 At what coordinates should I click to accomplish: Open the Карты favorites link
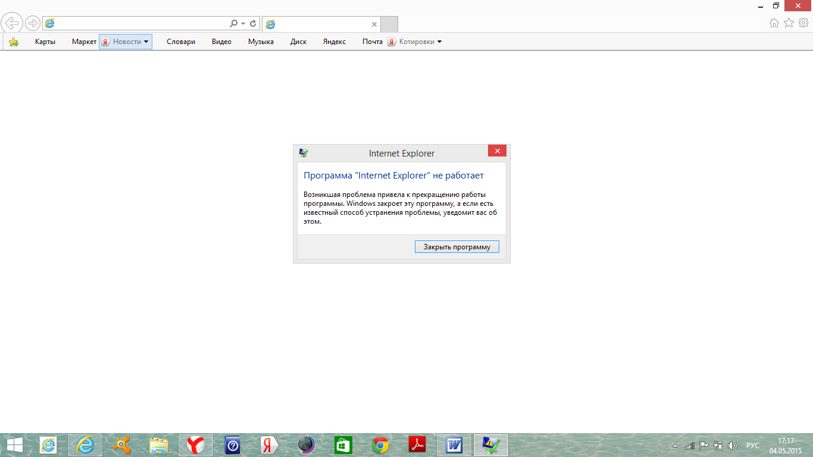coord(45,42)
